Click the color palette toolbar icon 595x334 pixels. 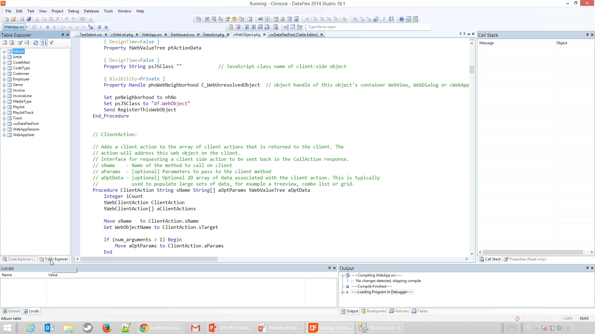pyautogui.click(x=234, y=19)
